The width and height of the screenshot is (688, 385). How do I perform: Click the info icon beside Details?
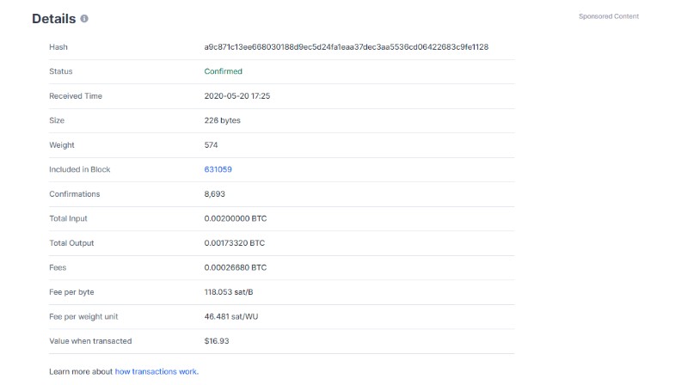[x=84, y=18]
